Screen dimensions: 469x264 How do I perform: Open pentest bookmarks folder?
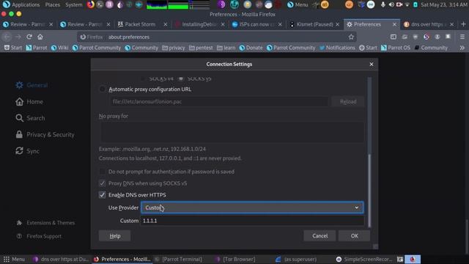(201, 48)
